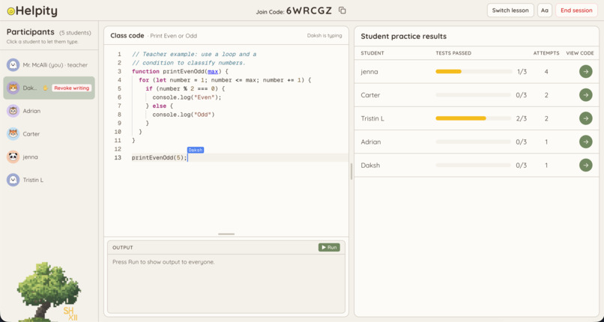Click Tristin L's ghost avatar
The image size is (604, 322).
pos(13,180)
